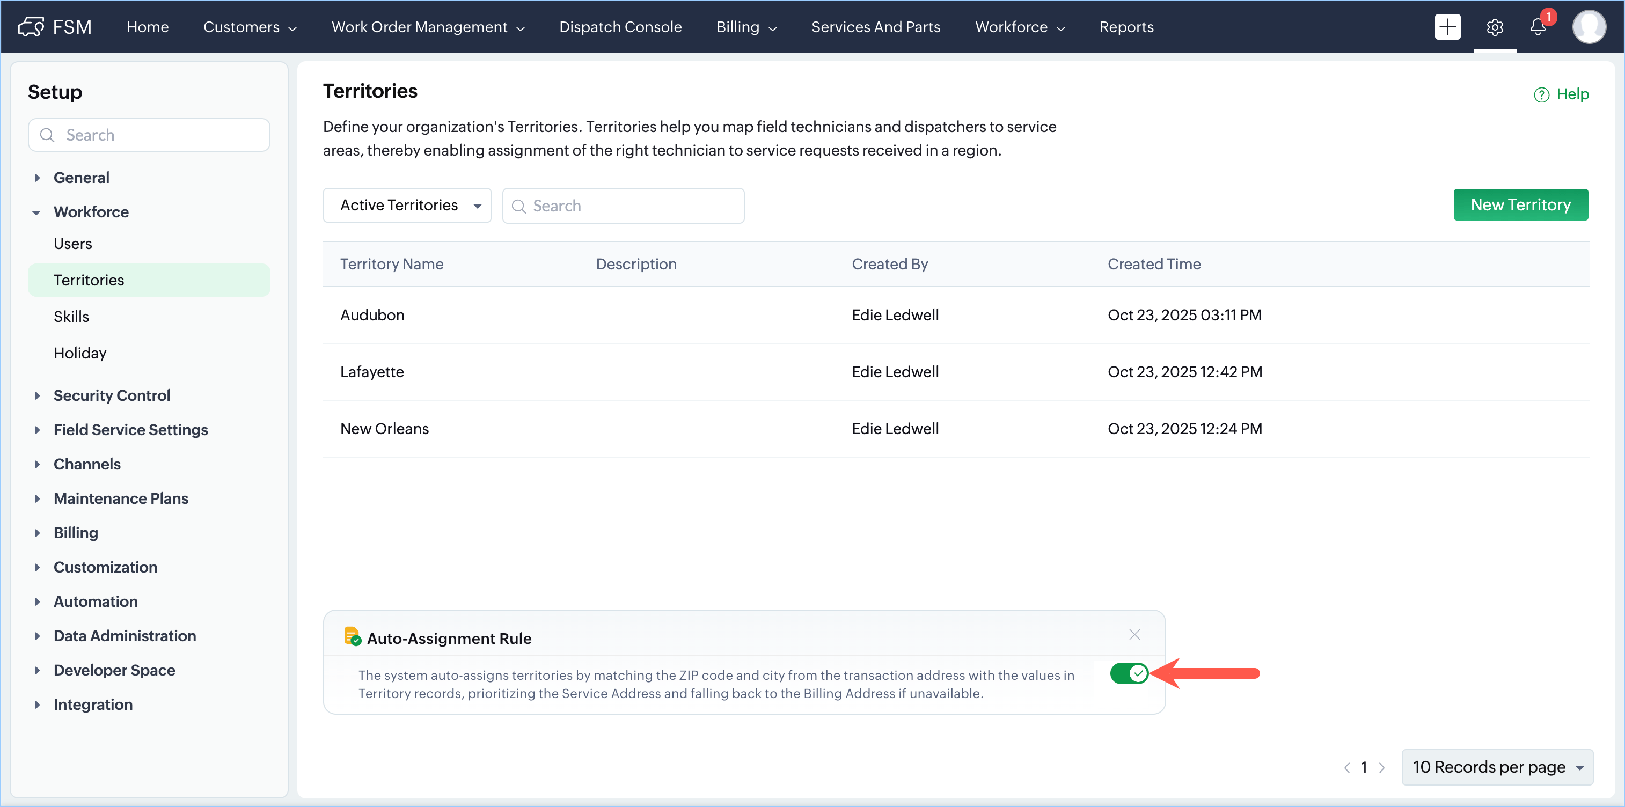1625x807 pixels.
Task: Click the FSM logo icon
Action: pos(30,26)
